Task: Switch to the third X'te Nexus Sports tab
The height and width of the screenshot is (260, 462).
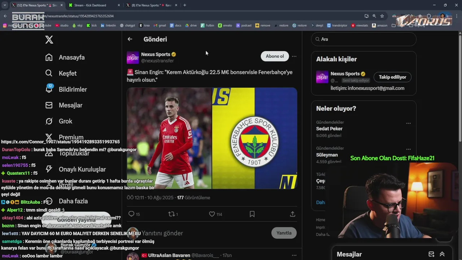Action: (152, 5)
